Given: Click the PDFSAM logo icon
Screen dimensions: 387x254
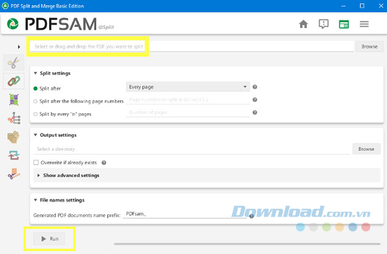Looking at the screenshot, I should pos(13,24).
